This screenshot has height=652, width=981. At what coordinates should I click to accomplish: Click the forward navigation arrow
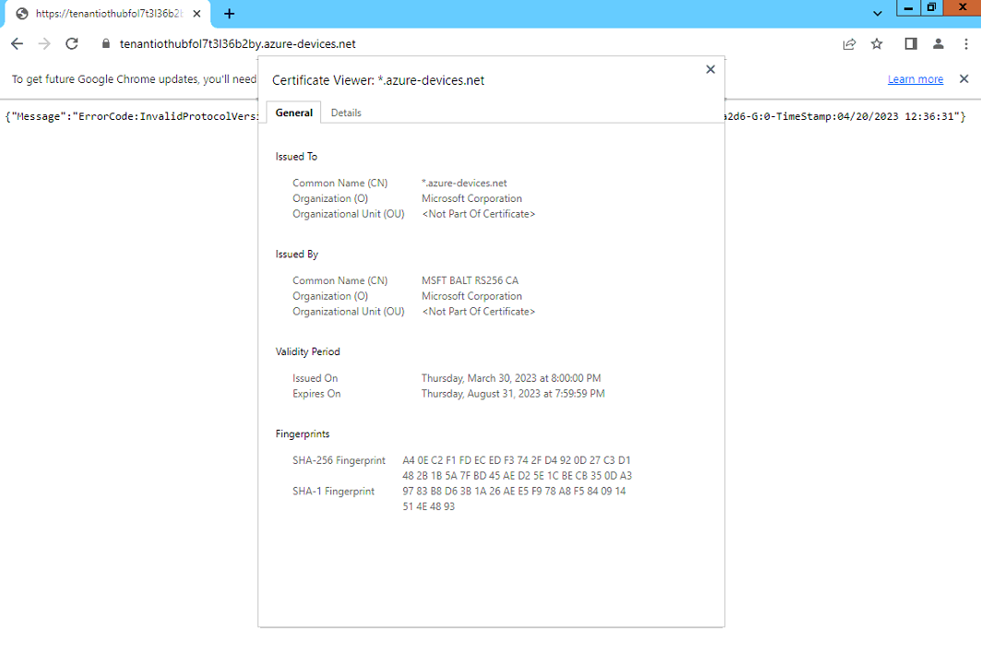click(44, 43)
